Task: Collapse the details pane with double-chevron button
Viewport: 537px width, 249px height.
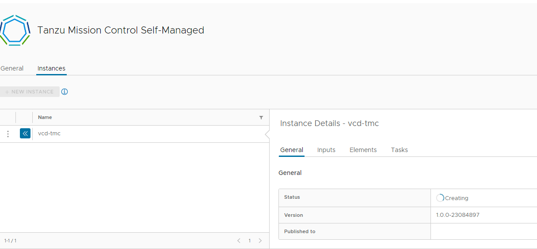Action: point(25,134)
